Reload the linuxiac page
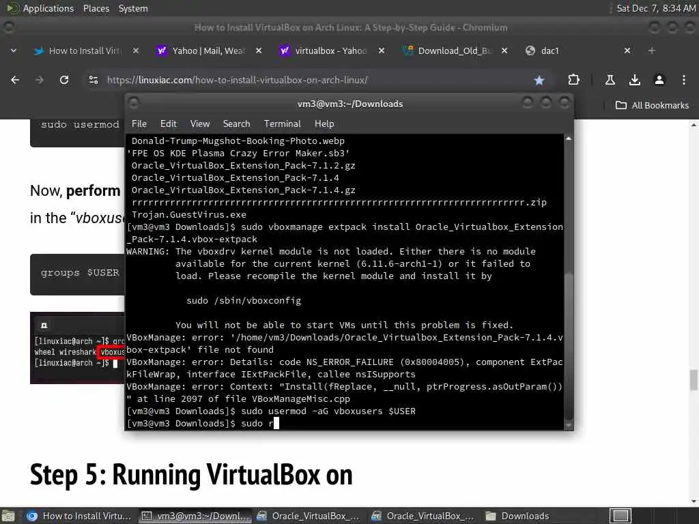The height and width of the screenshot is (524, 699). click(x=64, y=80)
